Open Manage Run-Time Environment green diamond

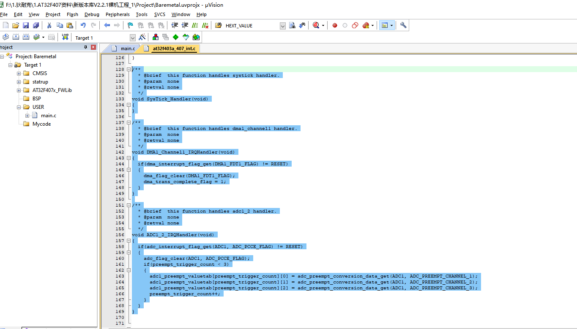[x=175, y=37]
